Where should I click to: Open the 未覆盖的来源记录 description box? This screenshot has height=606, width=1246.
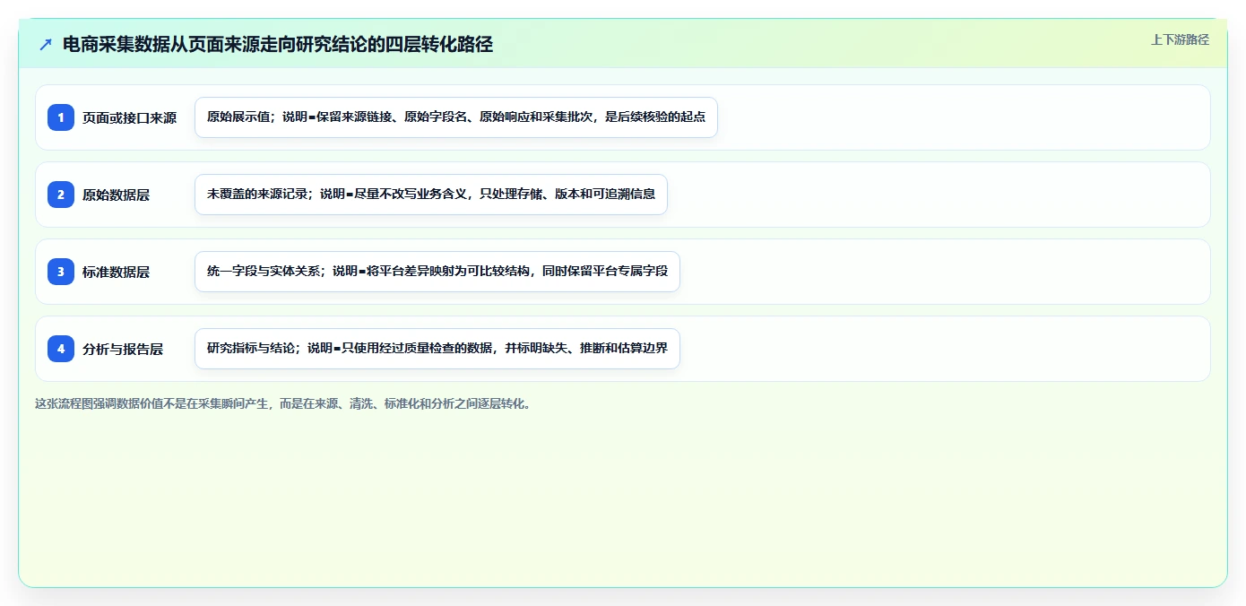pos(431,195)
